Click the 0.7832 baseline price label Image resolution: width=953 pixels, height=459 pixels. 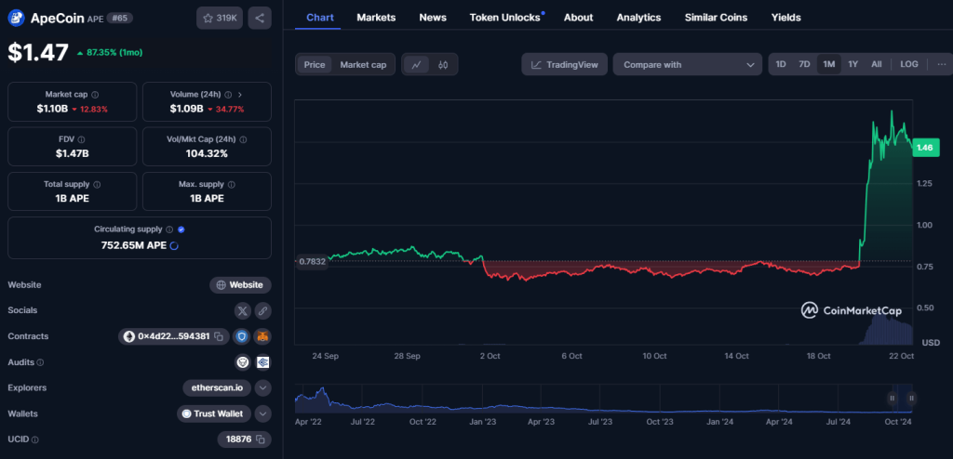(x=312, y=262)
